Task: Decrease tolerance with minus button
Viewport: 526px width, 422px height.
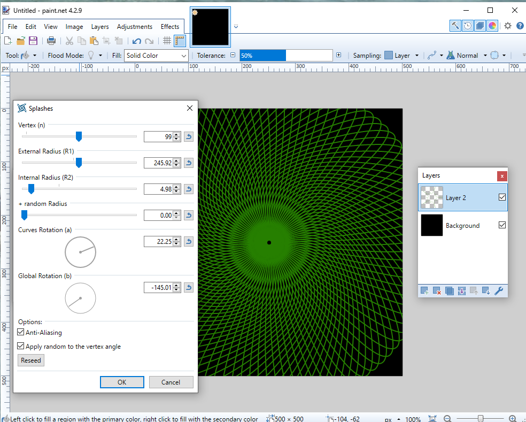Action: [233, 55]
